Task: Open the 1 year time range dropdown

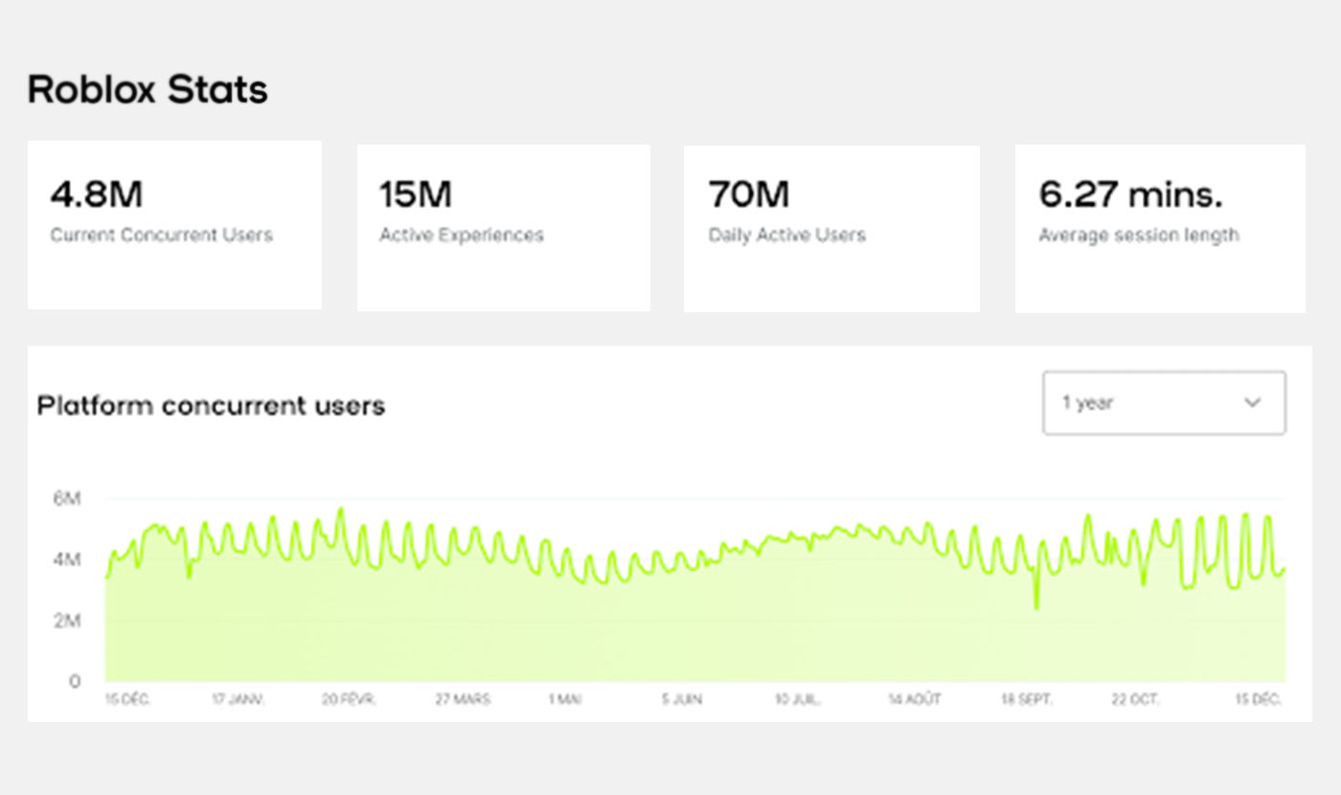Action: [1164, 403]
